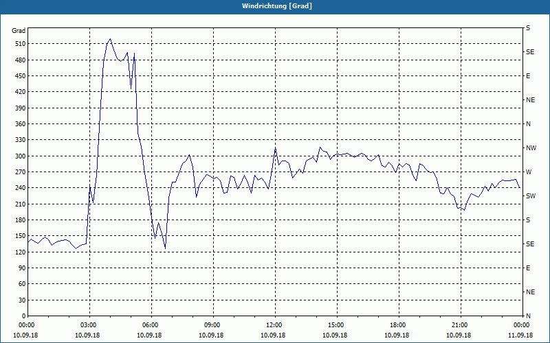Click the 10.09.18 date under 21:00
Image resolution: width=550 pixels, height=343 pixels.
[459, 335]
